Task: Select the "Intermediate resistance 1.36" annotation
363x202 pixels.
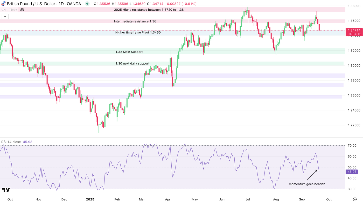Action: [x=135, y=21]
